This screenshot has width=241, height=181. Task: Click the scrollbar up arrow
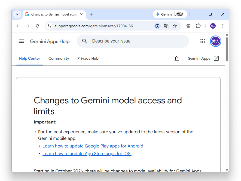(x=227, y=35)
